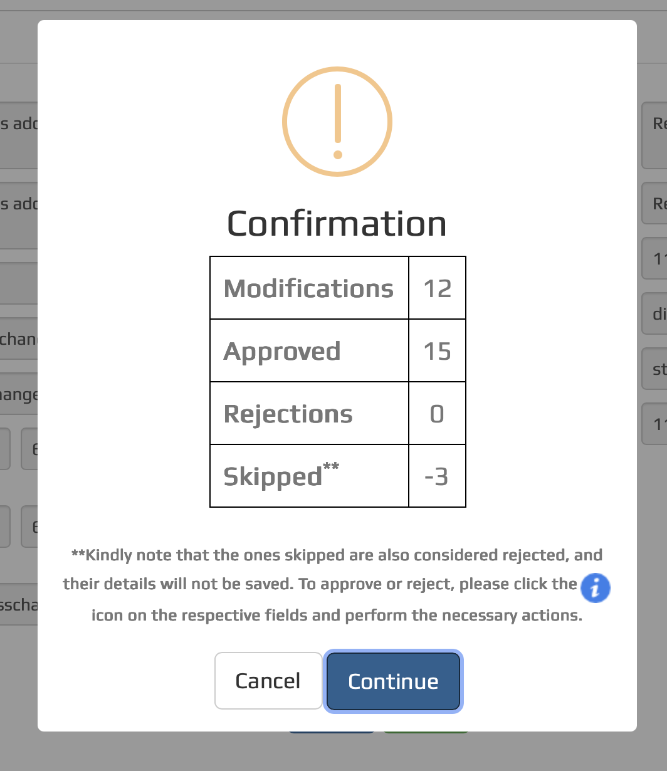
Task: Click the Skipped count of -3
Action: [x=437, y=476]
